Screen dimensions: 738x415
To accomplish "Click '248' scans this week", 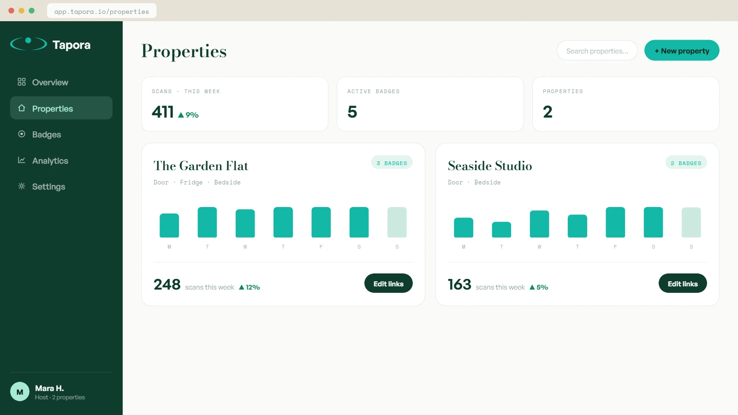I will (x=167, y=284).
